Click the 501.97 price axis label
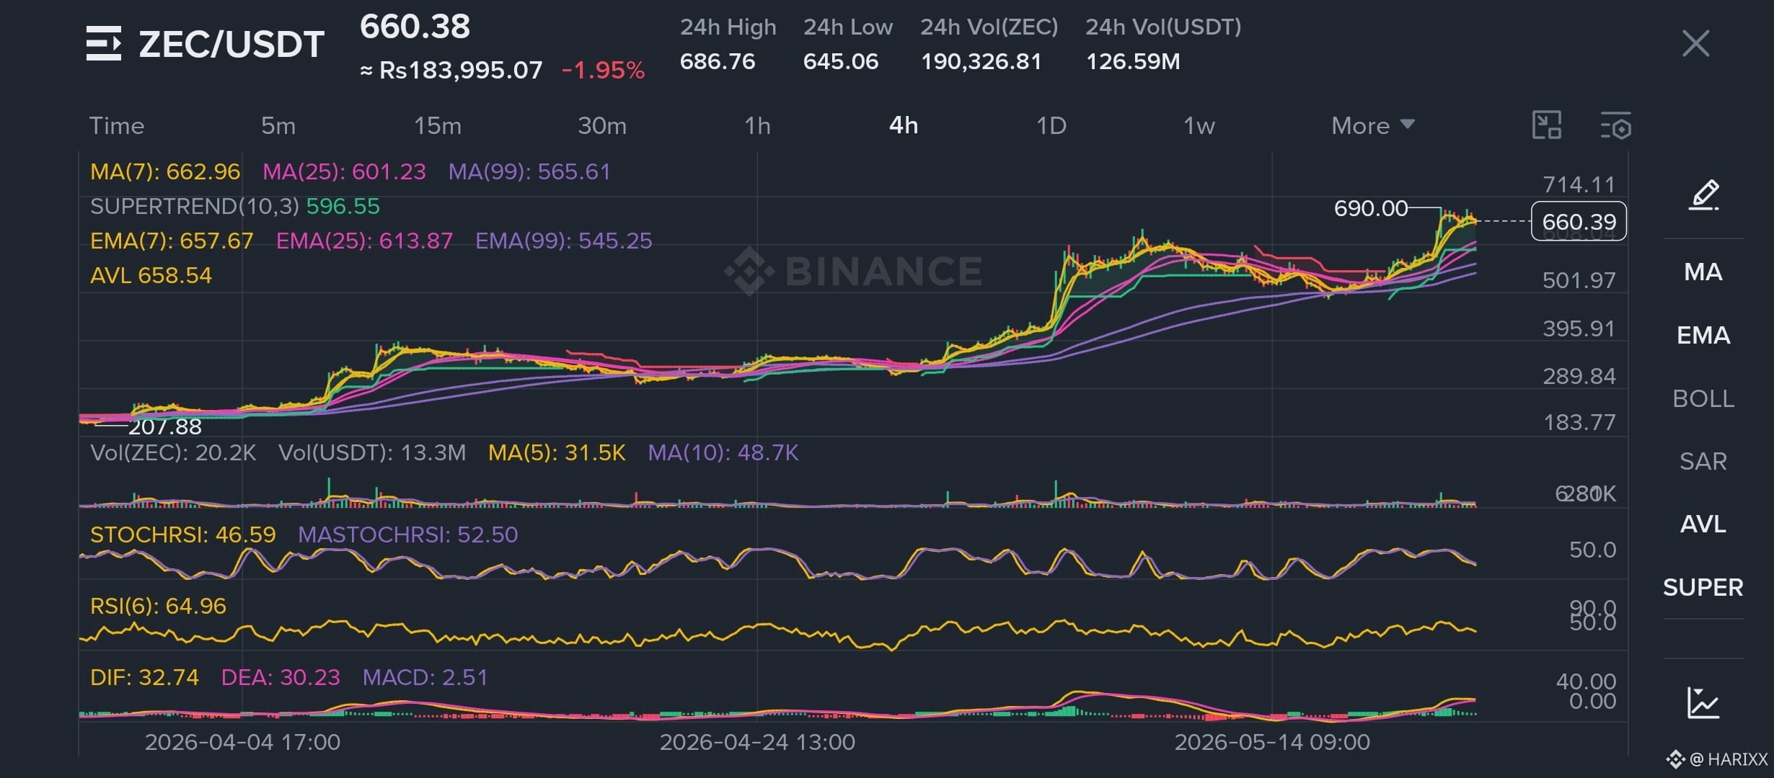Viewport: 1774px width, 778px height. 1579,281
